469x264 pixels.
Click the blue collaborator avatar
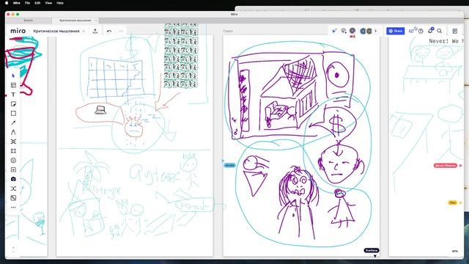(363, 31)
